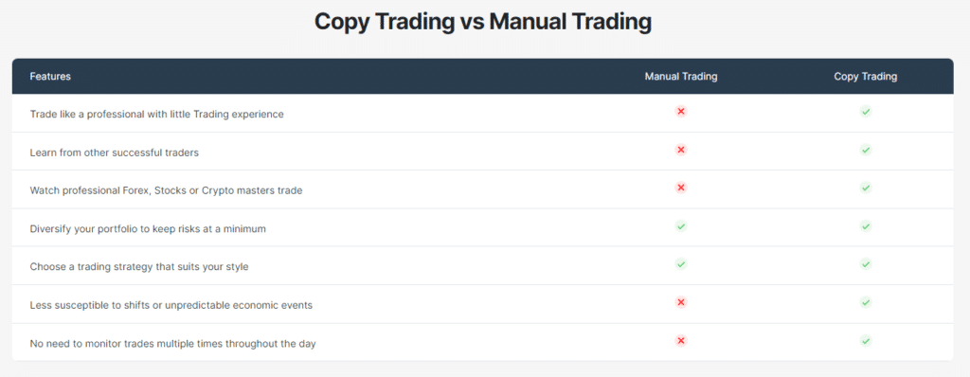
Task: Click the Copy Trading vs Manual Trading heading
Action: [x=482, y=22]
